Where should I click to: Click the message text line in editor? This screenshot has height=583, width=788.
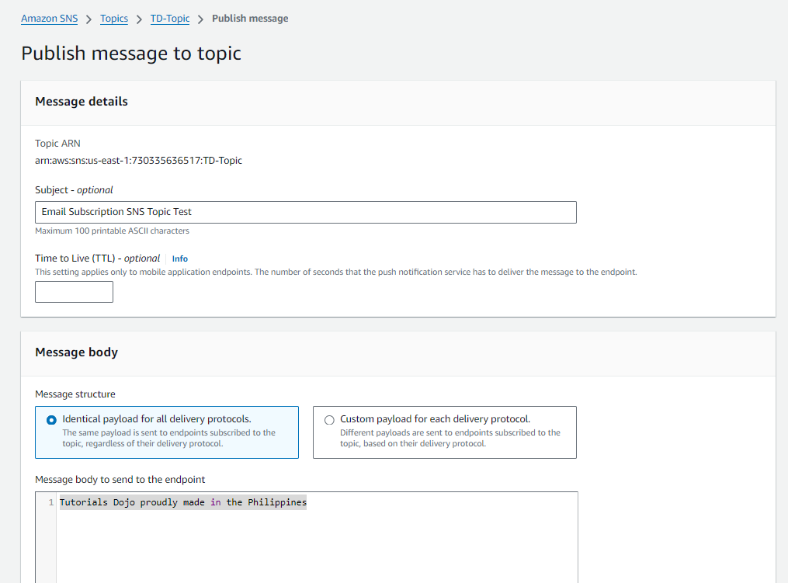point(183,502)
